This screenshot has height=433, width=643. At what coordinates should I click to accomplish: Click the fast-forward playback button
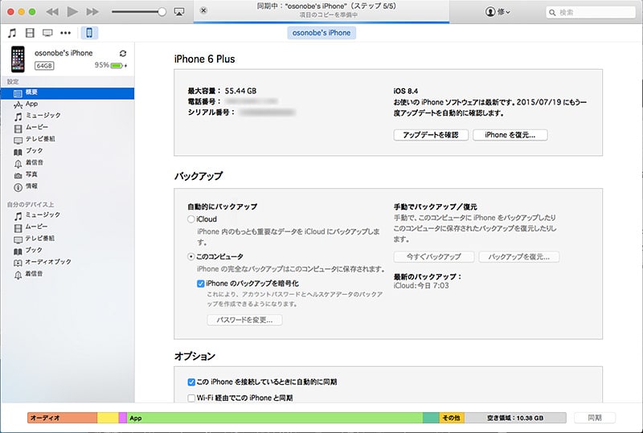pos(92,12)
